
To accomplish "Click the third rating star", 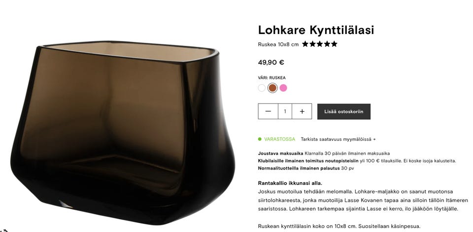I will (320, 44).
